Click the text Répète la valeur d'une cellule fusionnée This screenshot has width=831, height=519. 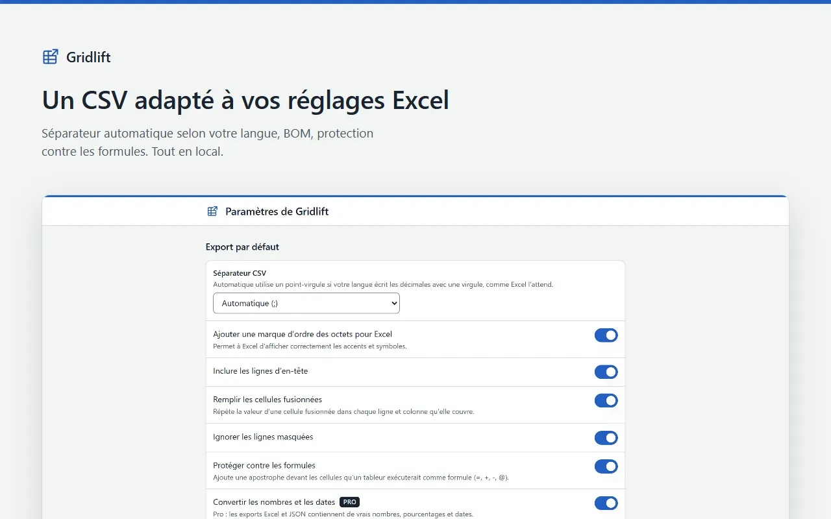click(x=343, y=412)
